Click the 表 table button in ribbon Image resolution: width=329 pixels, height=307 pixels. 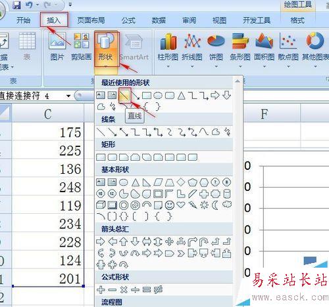27,47
